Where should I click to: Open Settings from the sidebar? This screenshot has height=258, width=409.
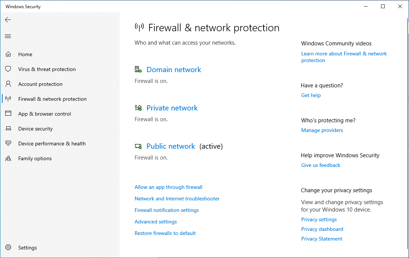click(x=27, y=247)
